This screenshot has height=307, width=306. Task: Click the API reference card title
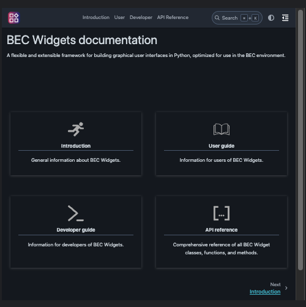tap(222, 230)
